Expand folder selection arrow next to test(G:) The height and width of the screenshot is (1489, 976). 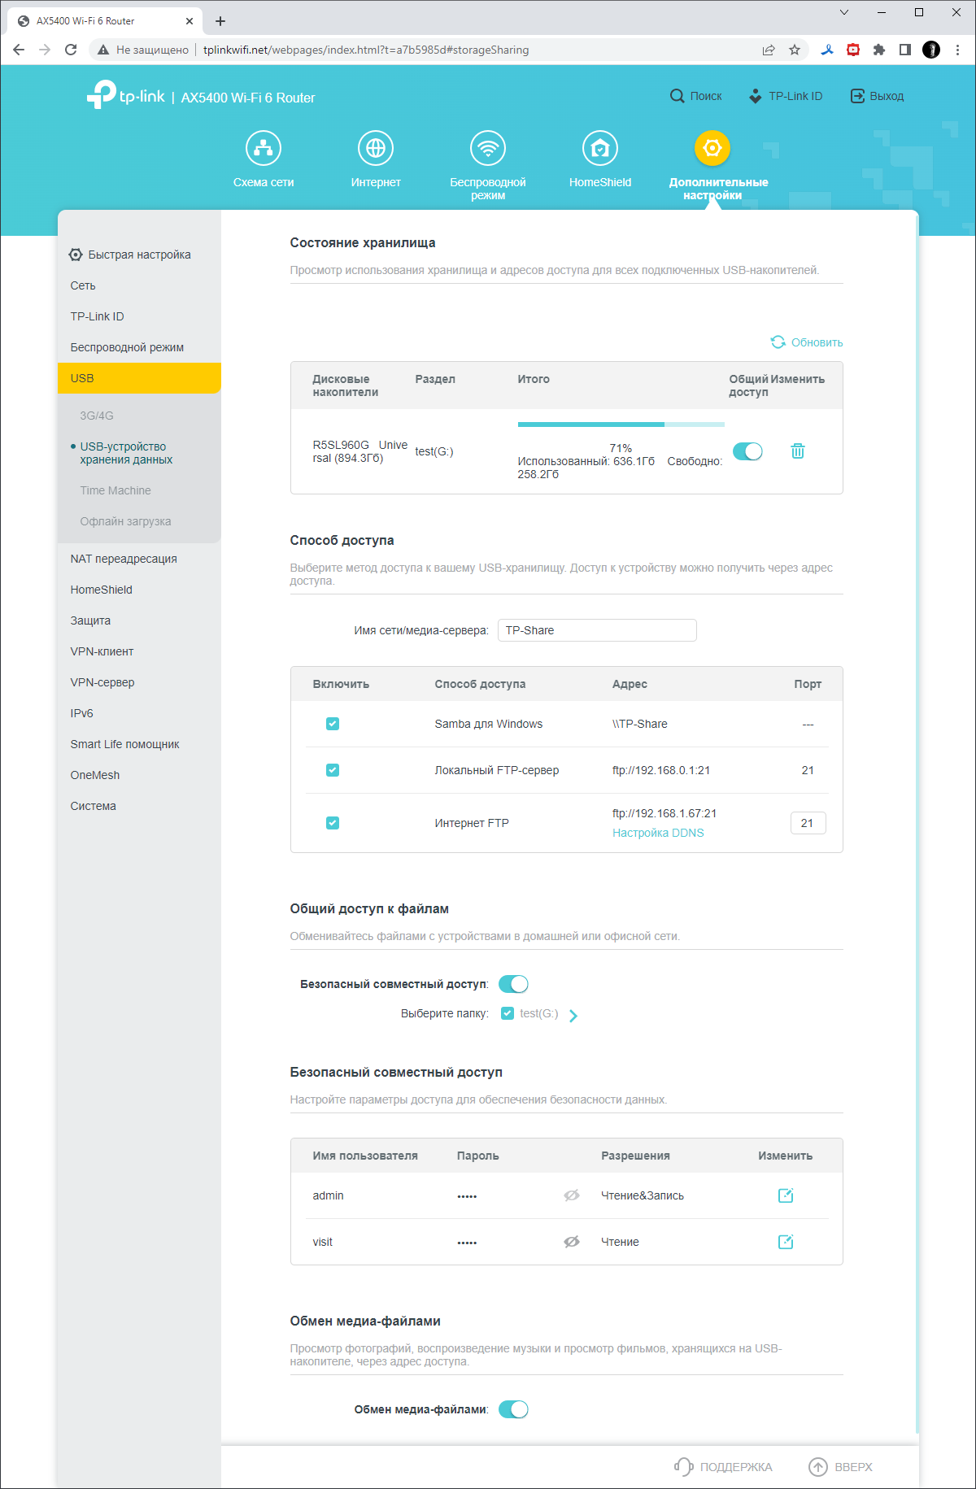point(573,1015)
